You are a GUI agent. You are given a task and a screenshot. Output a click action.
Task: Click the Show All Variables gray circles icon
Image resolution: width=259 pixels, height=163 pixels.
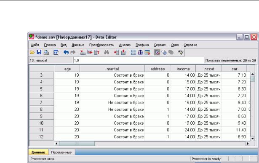(171, 52)
